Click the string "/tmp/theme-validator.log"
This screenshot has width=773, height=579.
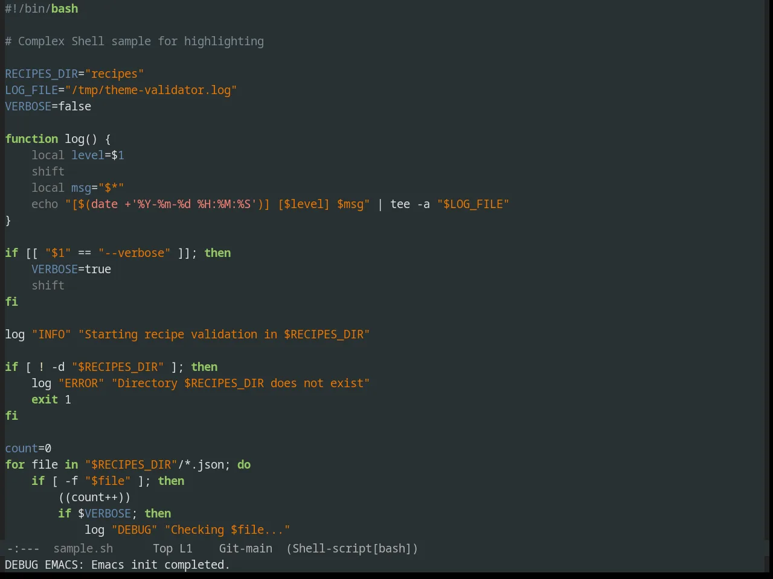pyautogui.click(x=151, y=90)
